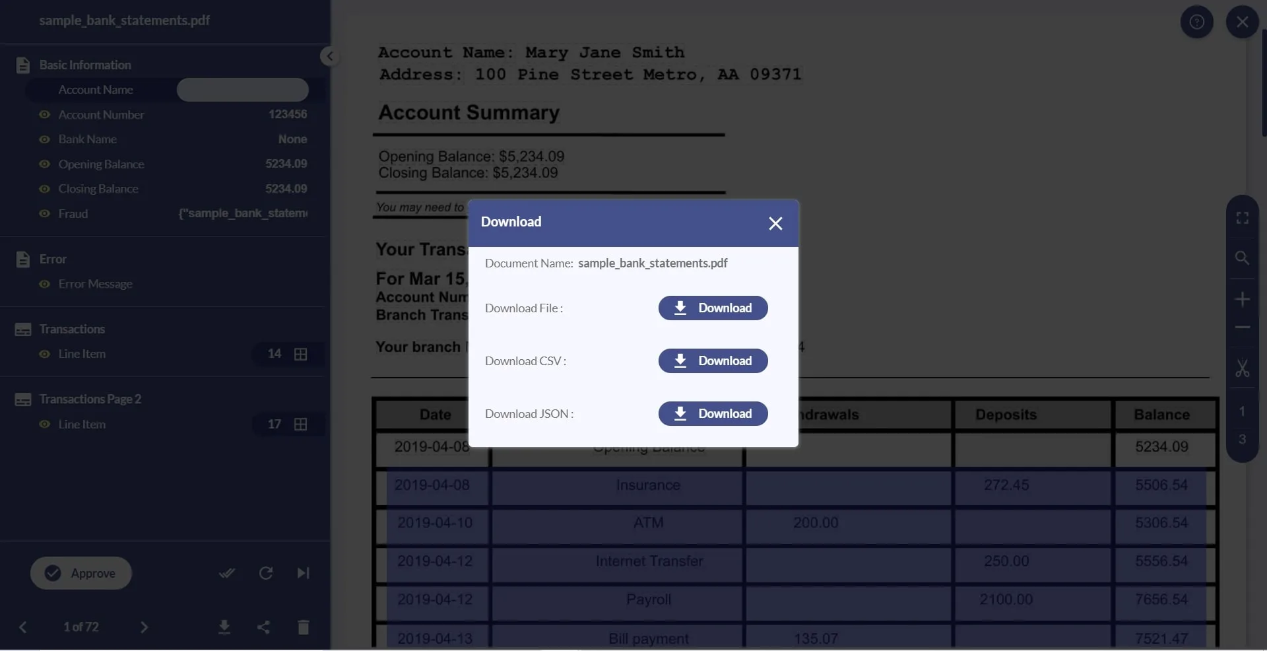Switch to the Transactions section
The image size is (1267, 651).
click(x=71, y=329)
